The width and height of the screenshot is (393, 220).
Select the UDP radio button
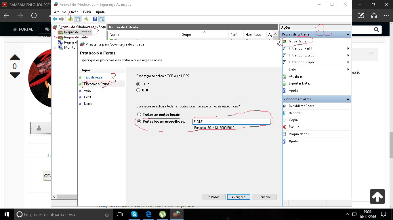pos(138,90)
